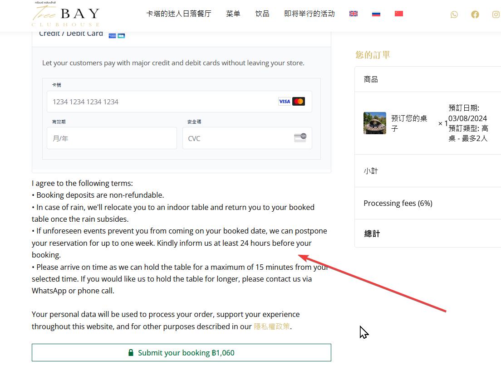Click the Visa card logo

click(x=285, y=102)
